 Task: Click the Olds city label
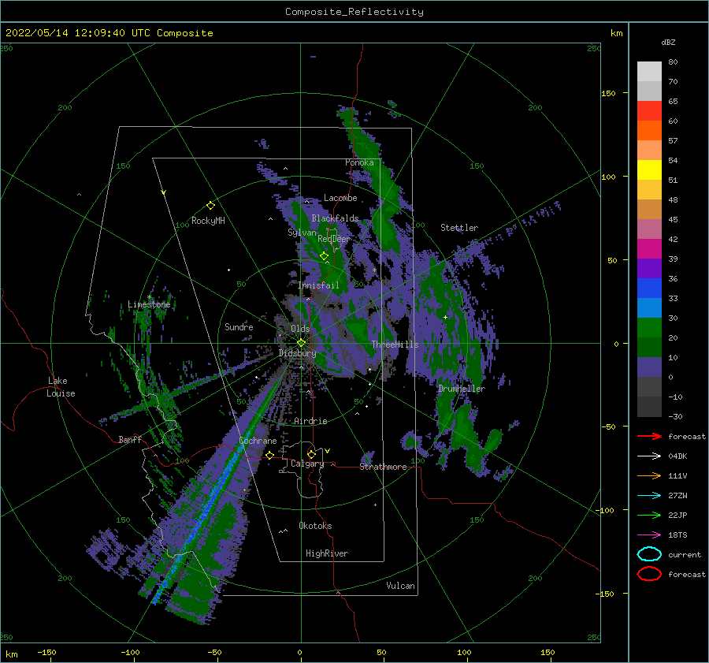(300, 329)
